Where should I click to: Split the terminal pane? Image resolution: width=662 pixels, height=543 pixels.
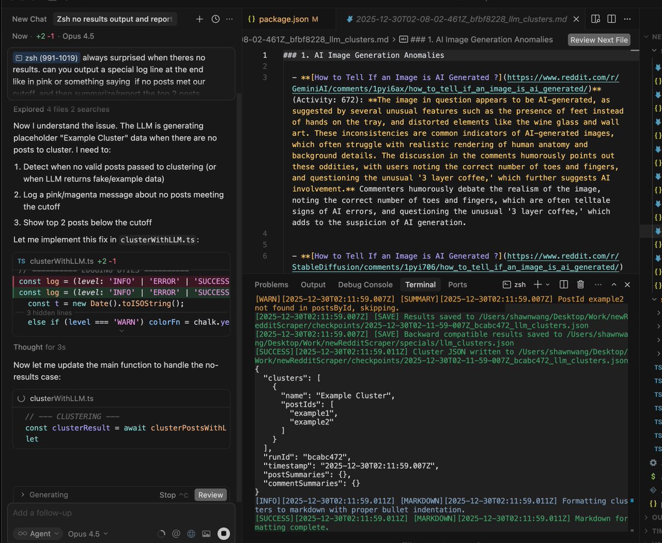(x=564, y=284)
